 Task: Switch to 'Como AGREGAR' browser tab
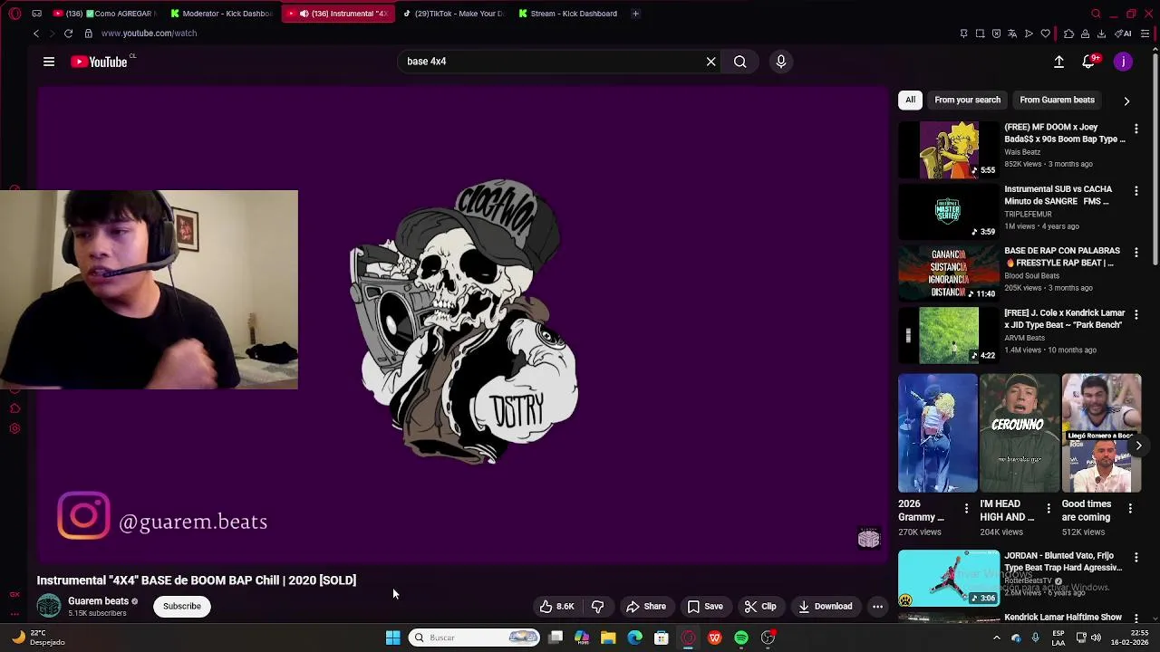pos(104,14)
